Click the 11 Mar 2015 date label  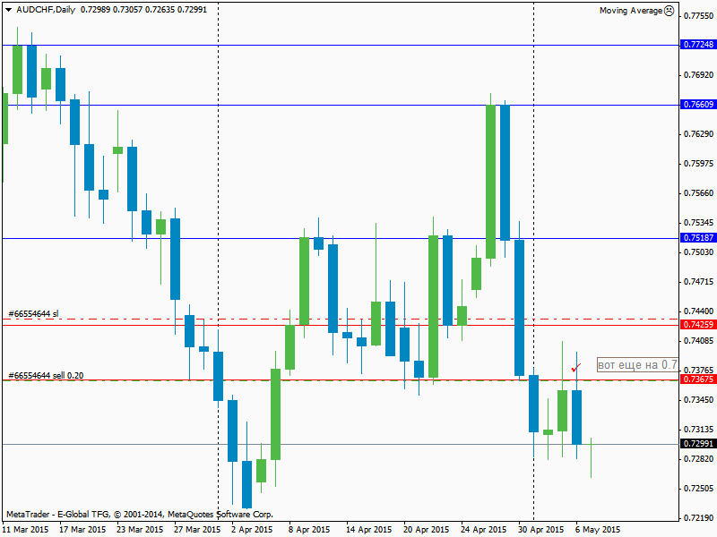point(25,529)
